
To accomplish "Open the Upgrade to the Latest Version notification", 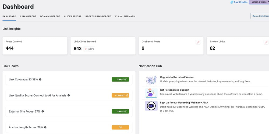I will pos(177,77).
